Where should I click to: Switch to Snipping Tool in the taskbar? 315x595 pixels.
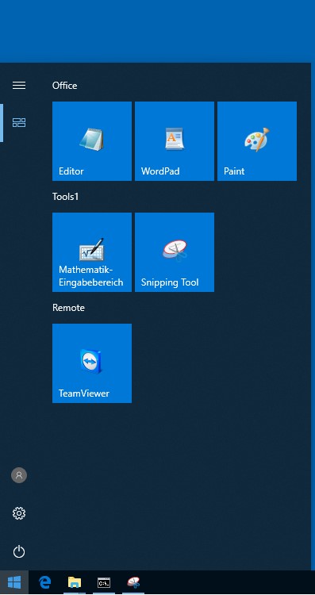coord(133,582)
